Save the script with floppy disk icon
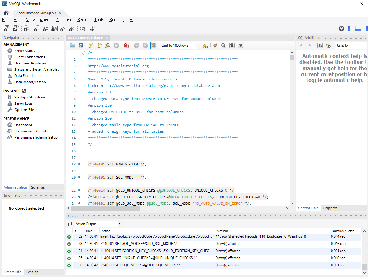The image size is (368, 277). coord(80,45)
